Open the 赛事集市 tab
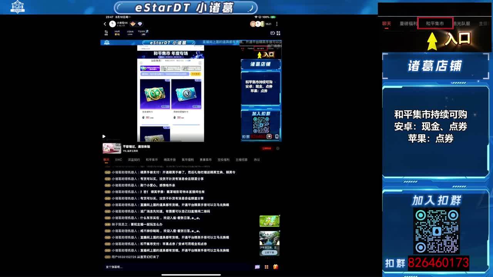 coord(206,160)
